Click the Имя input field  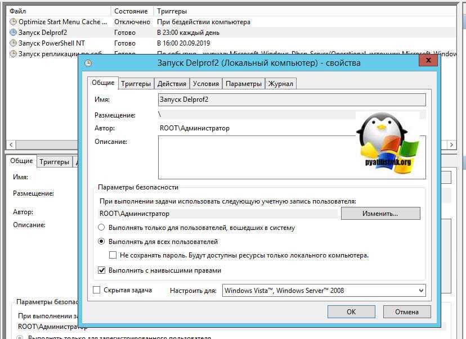coord(292,100)
